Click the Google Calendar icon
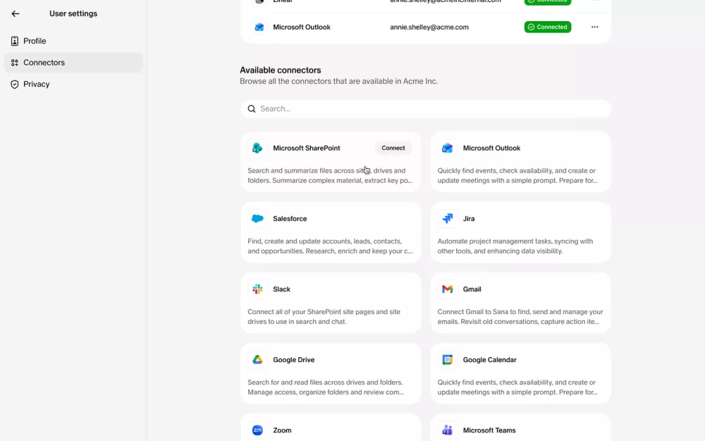 click(448, 360)
